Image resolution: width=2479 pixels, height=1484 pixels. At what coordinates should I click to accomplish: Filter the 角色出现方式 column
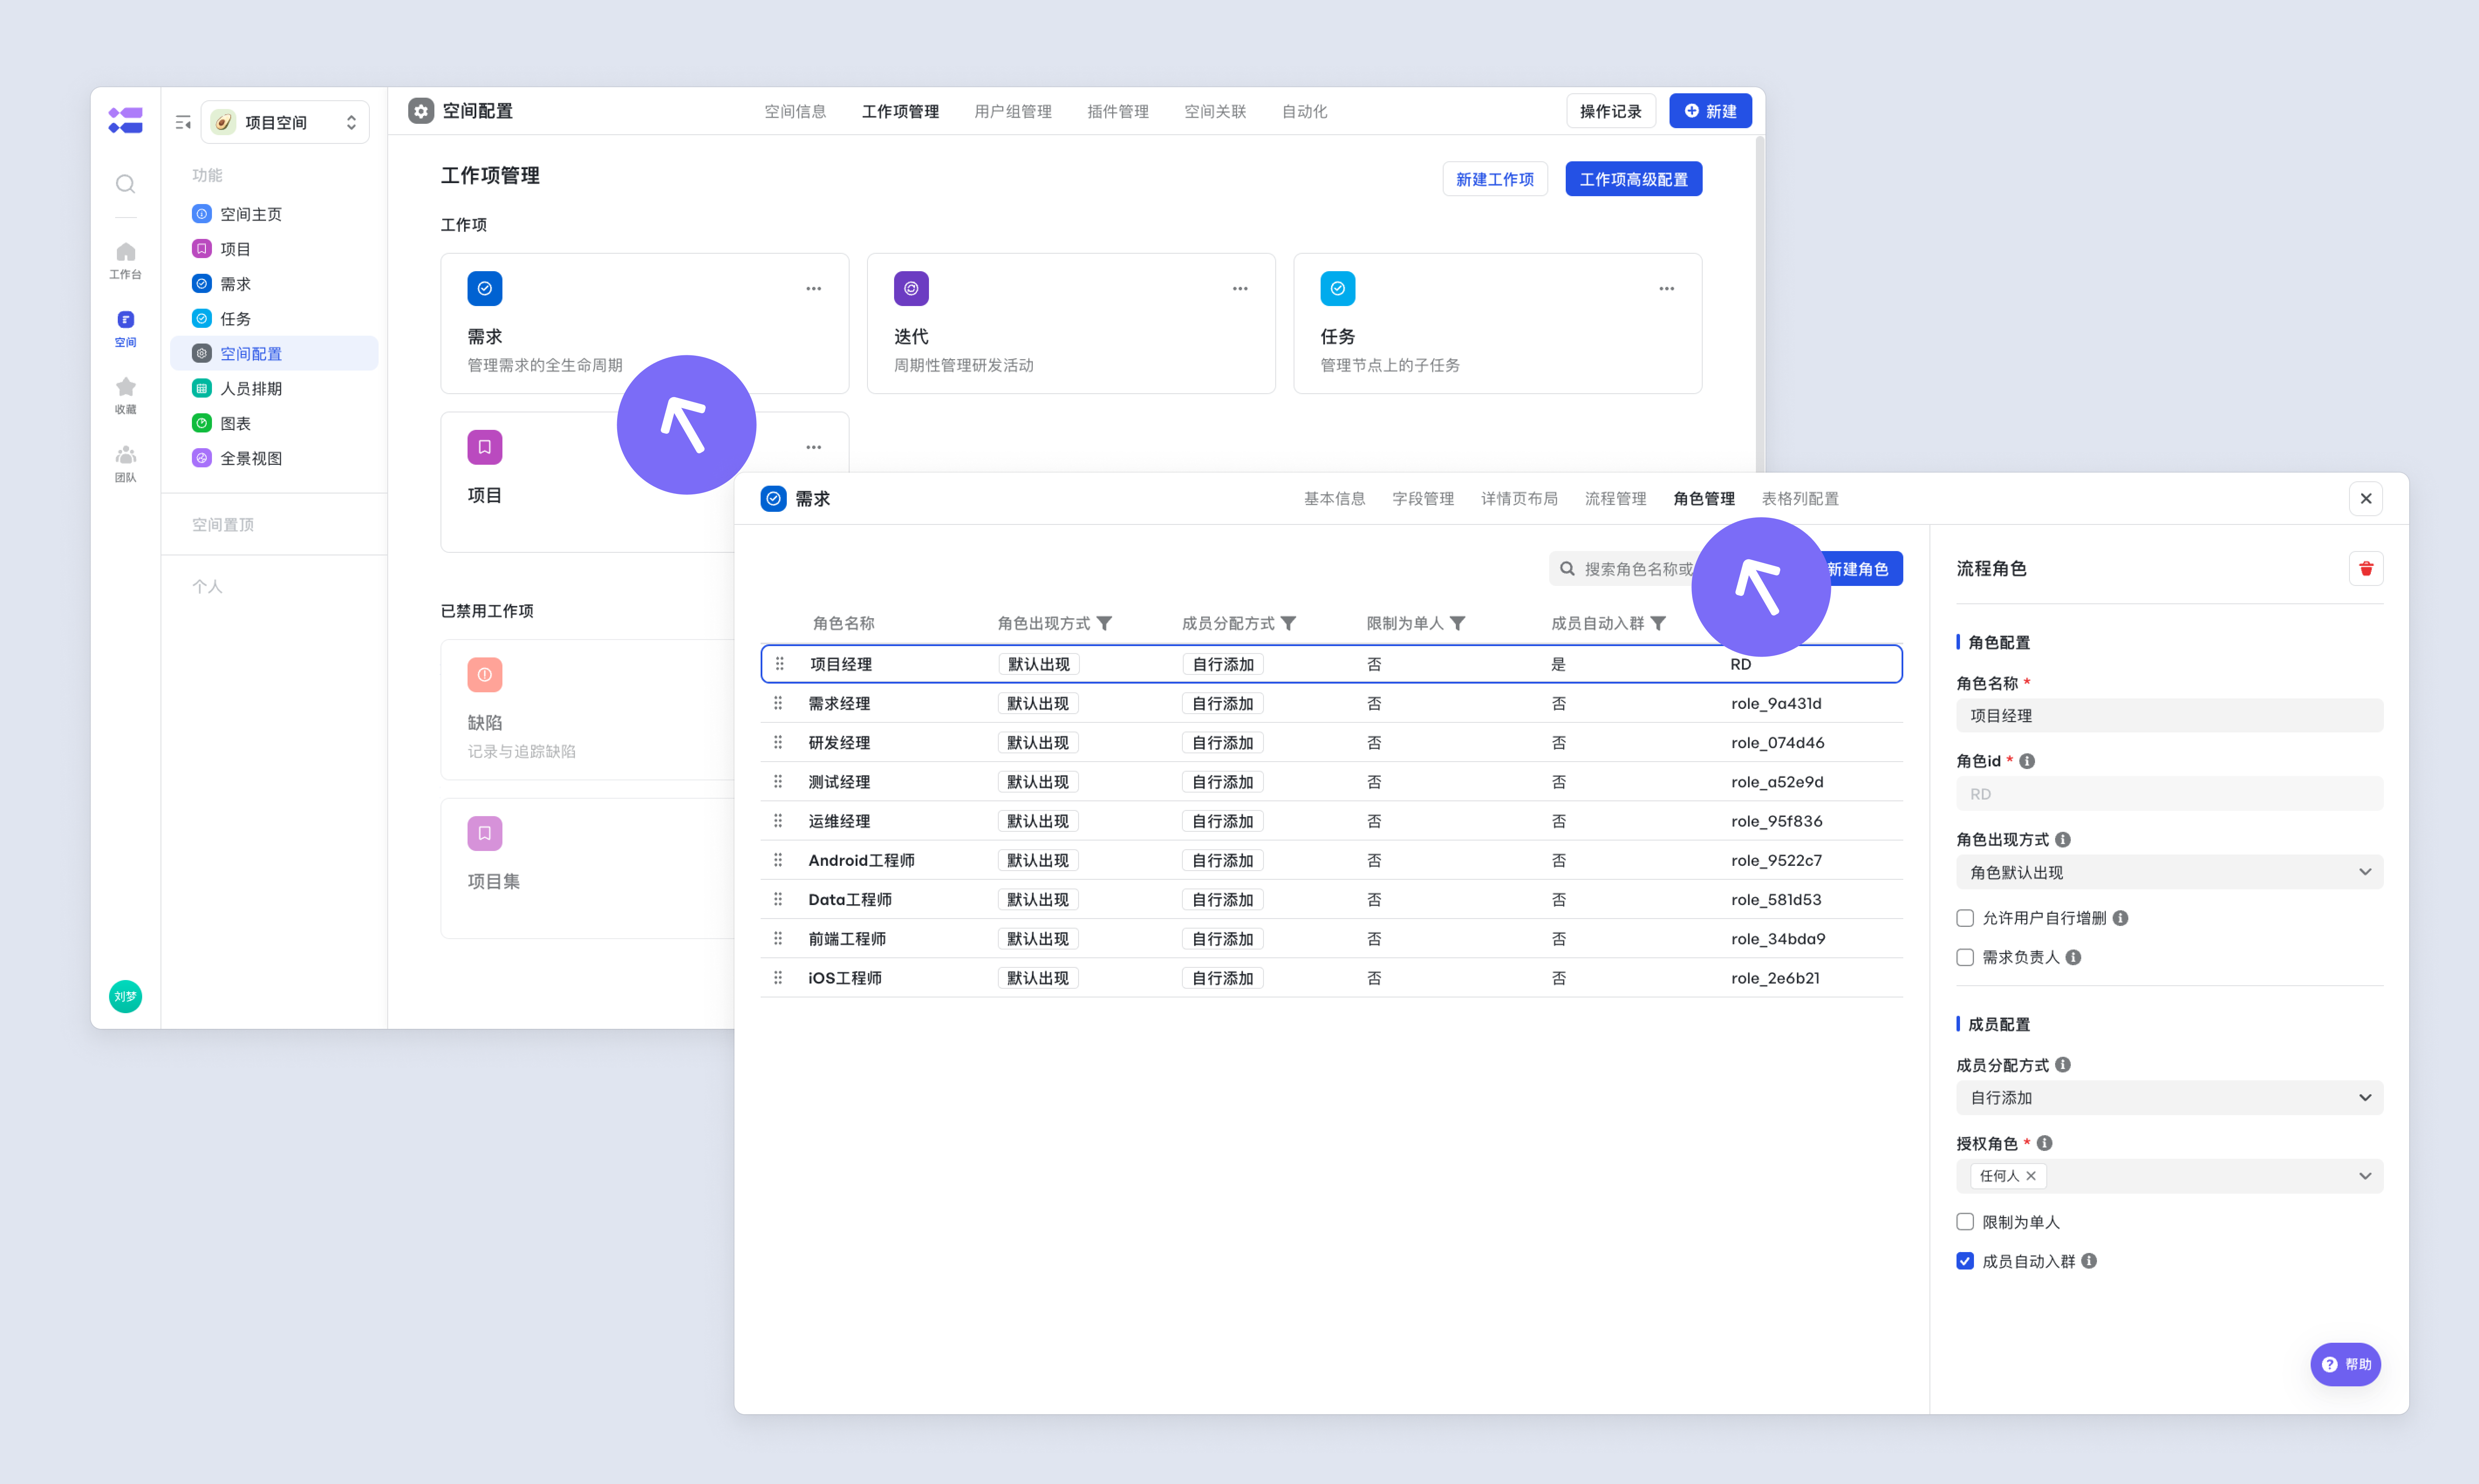pos(1104,623)
